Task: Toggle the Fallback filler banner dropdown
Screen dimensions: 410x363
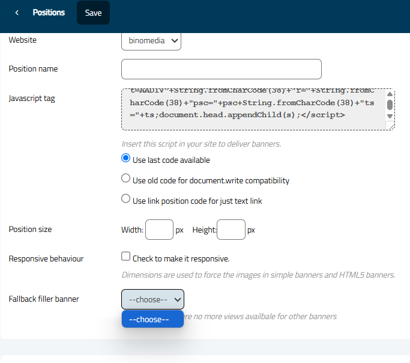Action: [x=152, y=299]
